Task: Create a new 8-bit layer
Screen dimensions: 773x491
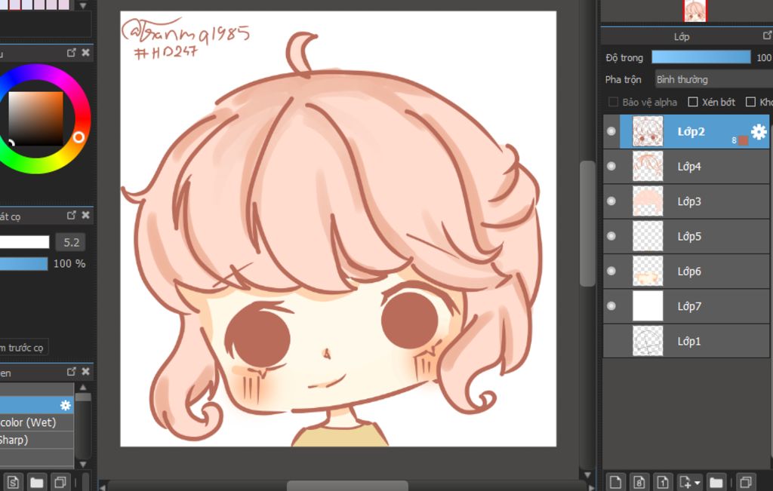Action: (x=639, y=482)
